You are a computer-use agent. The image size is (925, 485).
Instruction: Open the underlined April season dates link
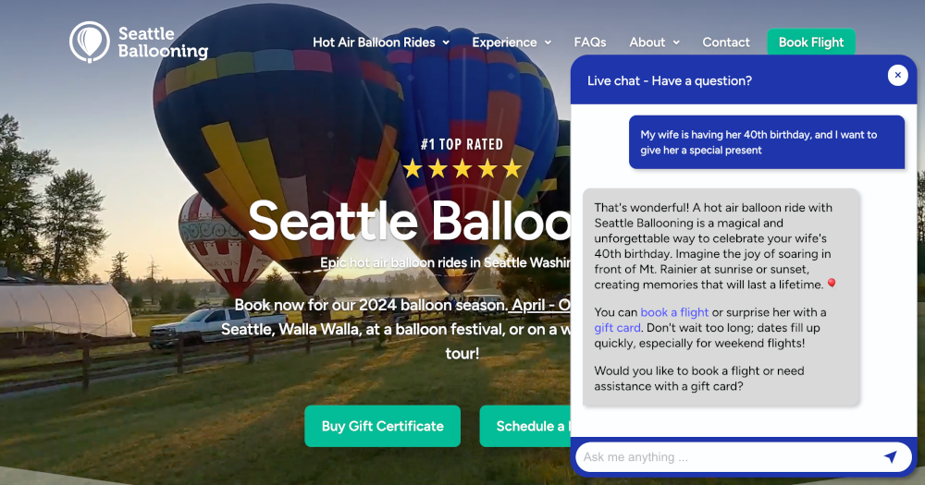click(539, 305)
